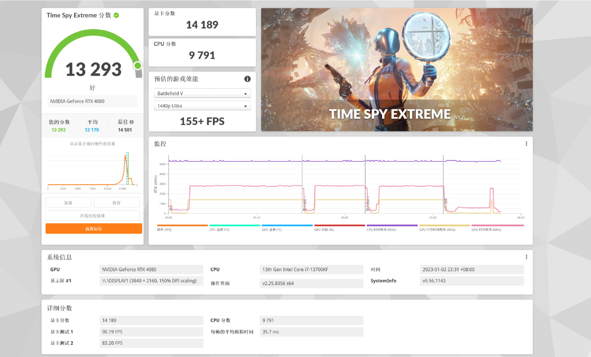Click the 35.7 ms simulation time value

(x=311, y=332)
